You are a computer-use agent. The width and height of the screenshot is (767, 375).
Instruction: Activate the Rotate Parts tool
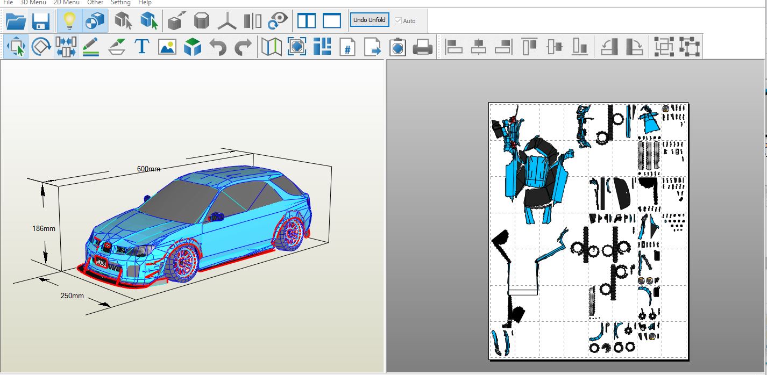[41, 47]
